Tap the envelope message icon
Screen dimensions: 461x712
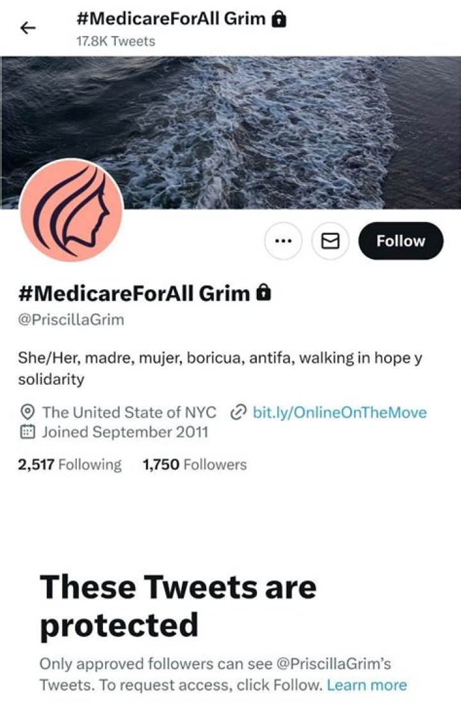tap(330, 241)
